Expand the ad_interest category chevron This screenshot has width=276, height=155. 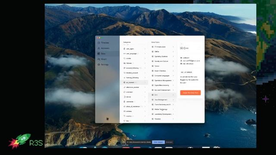[145, 82]
